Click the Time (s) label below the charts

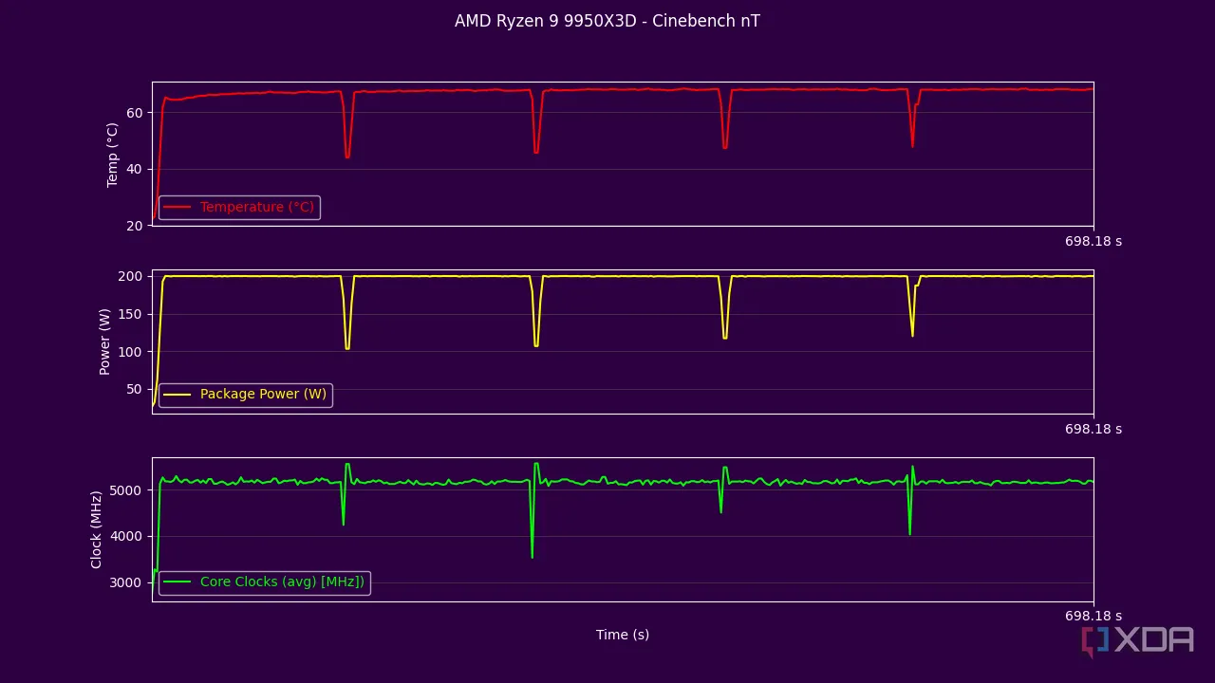click(x=622, y=634)
